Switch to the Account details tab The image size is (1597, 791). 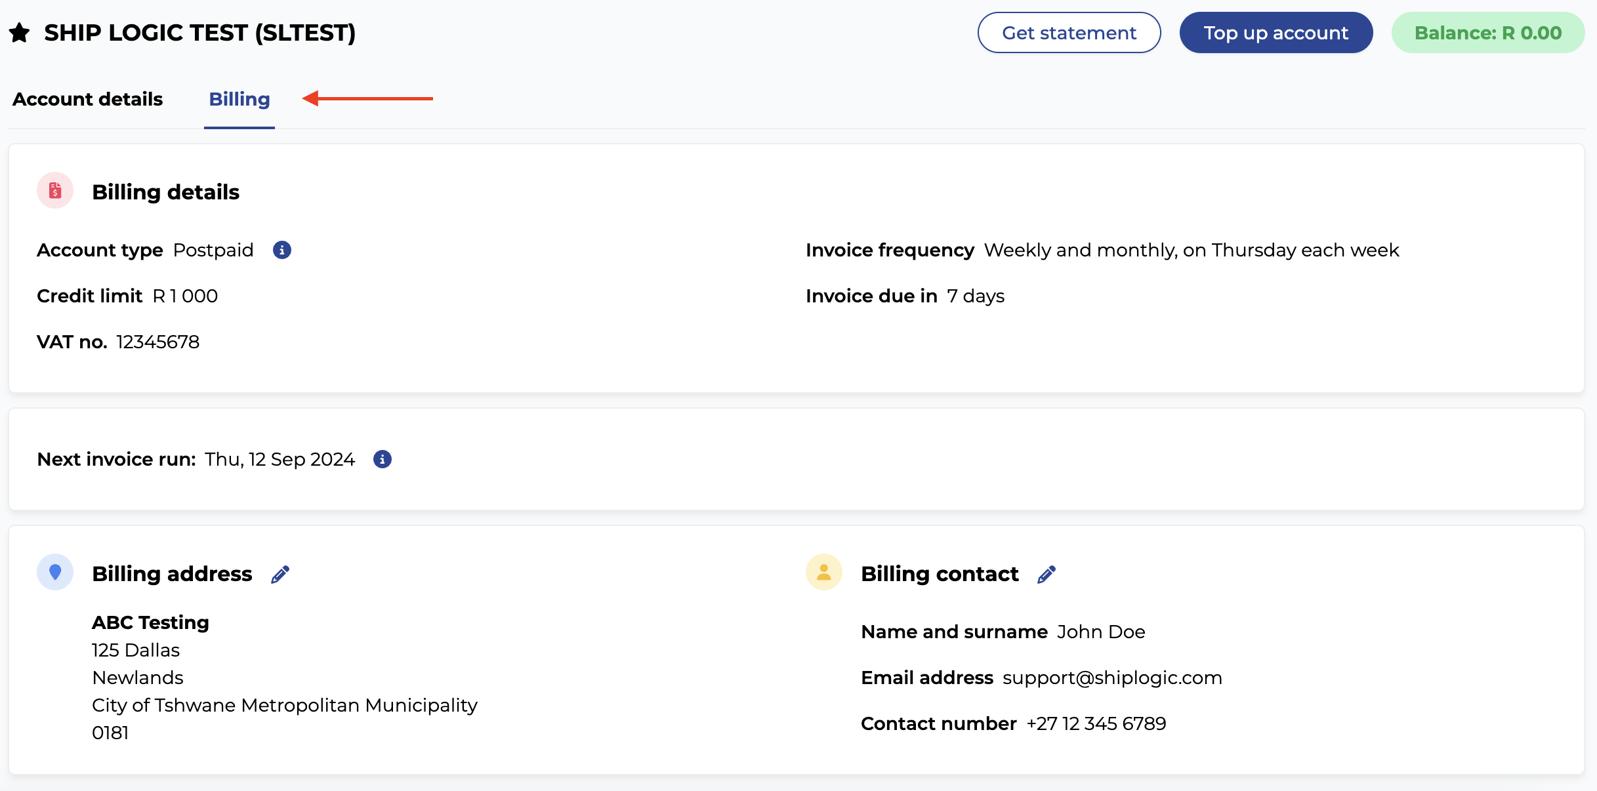[88, 99]
